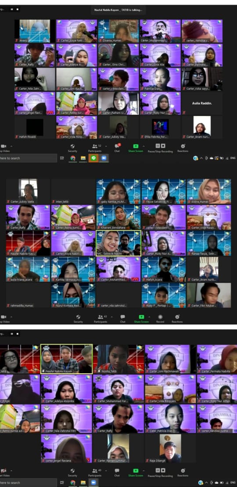The image size is (237, 487).
Task: Open Chat with the unread badge
Action: point(117,148)
